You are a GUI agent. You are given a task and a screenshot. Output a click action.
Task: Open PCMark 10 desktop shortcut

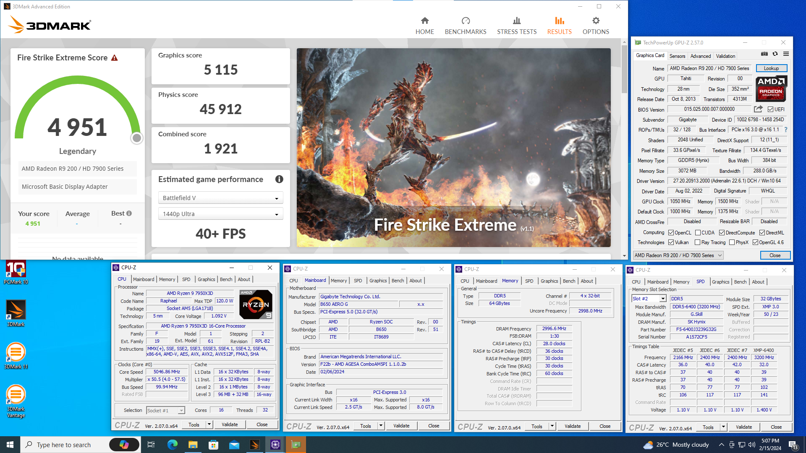point(16,273)
